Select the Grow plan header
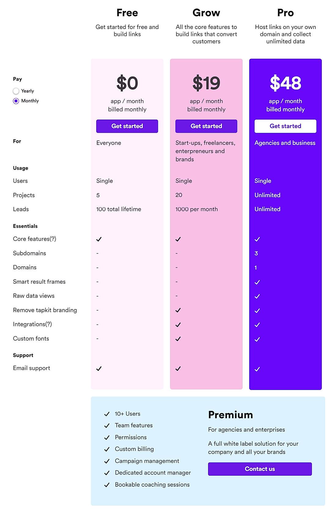This screenshot has height=509, width=327. [206, 13]
